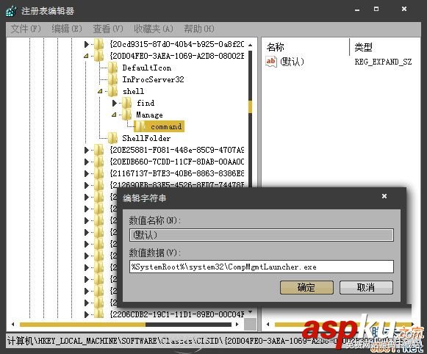427x354 pixels.
Task: Click tree pane horizontal scroll left arrow
Action: point(12,325)
